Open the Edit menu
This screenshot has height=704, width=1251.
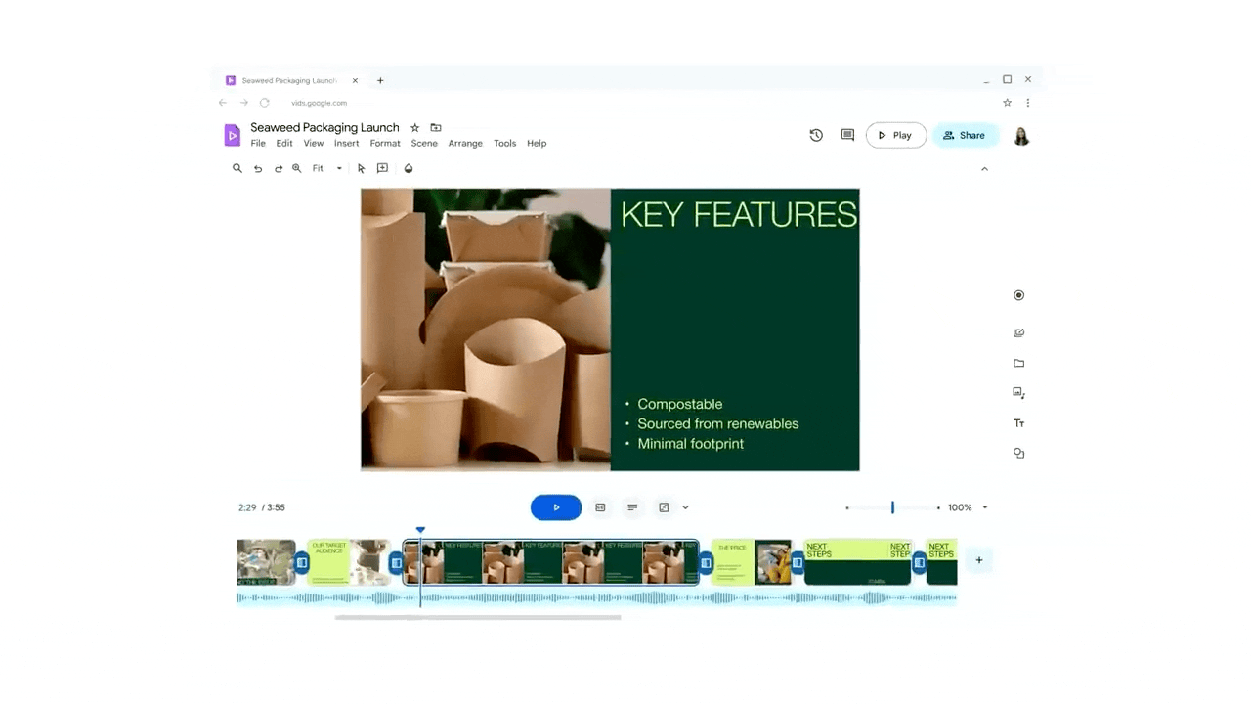click(284, 143)
